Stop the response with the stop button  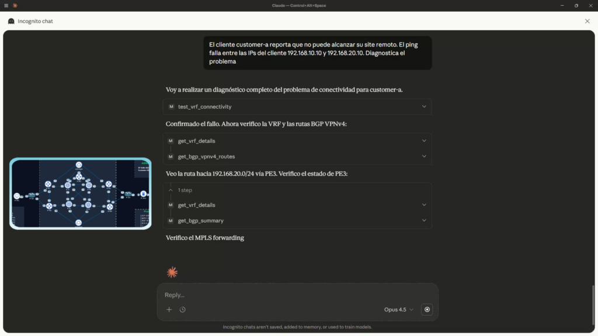[427, 310]
